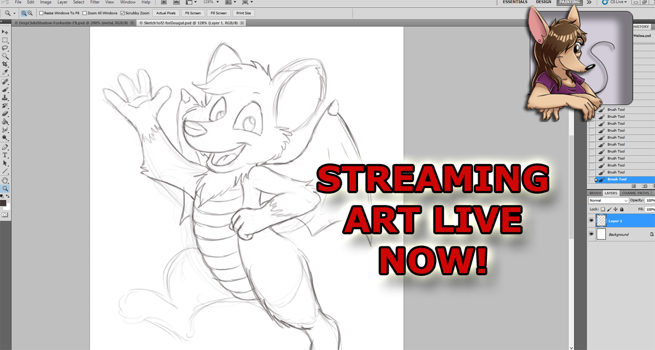The height and width of the screenshot is (350, 655).
Task: Launch Adobe Bridge from Br icon
Action: (x=163, y=2)
